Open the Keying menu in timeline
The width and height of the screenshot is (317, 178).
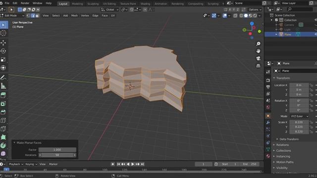[31, 164]
